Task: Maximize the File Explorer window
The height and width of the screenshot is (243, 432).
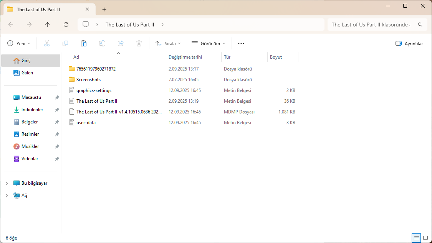Action: click(x=405, y=6)
